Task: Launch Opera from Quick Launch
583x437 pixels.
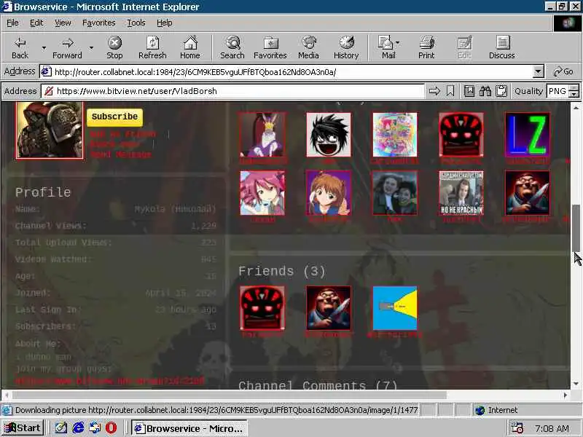Action: 111,428
